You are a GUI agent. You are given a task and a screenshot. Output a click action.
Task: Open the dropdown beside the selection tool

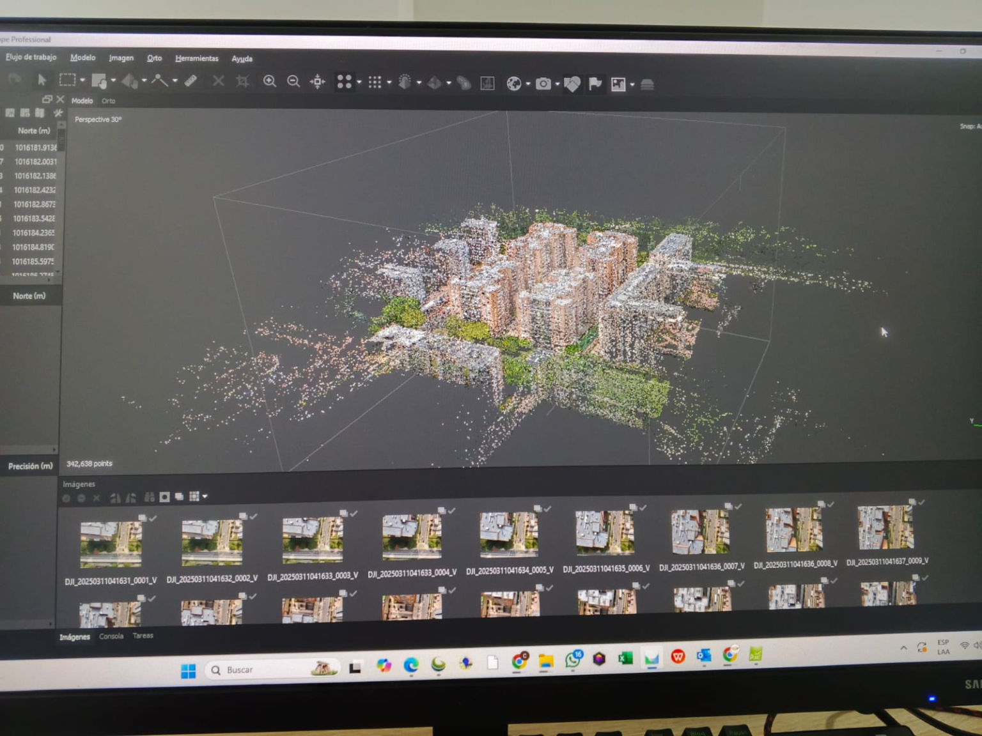click(x=82, y=81)
